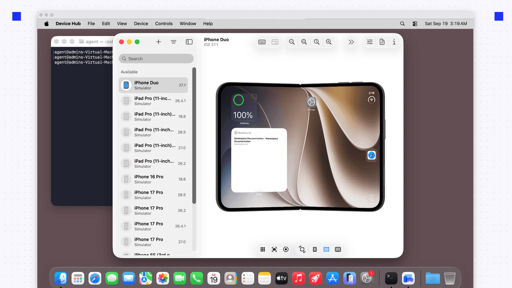Show the device info inspector
512x288 pixels.
point(394,42)
